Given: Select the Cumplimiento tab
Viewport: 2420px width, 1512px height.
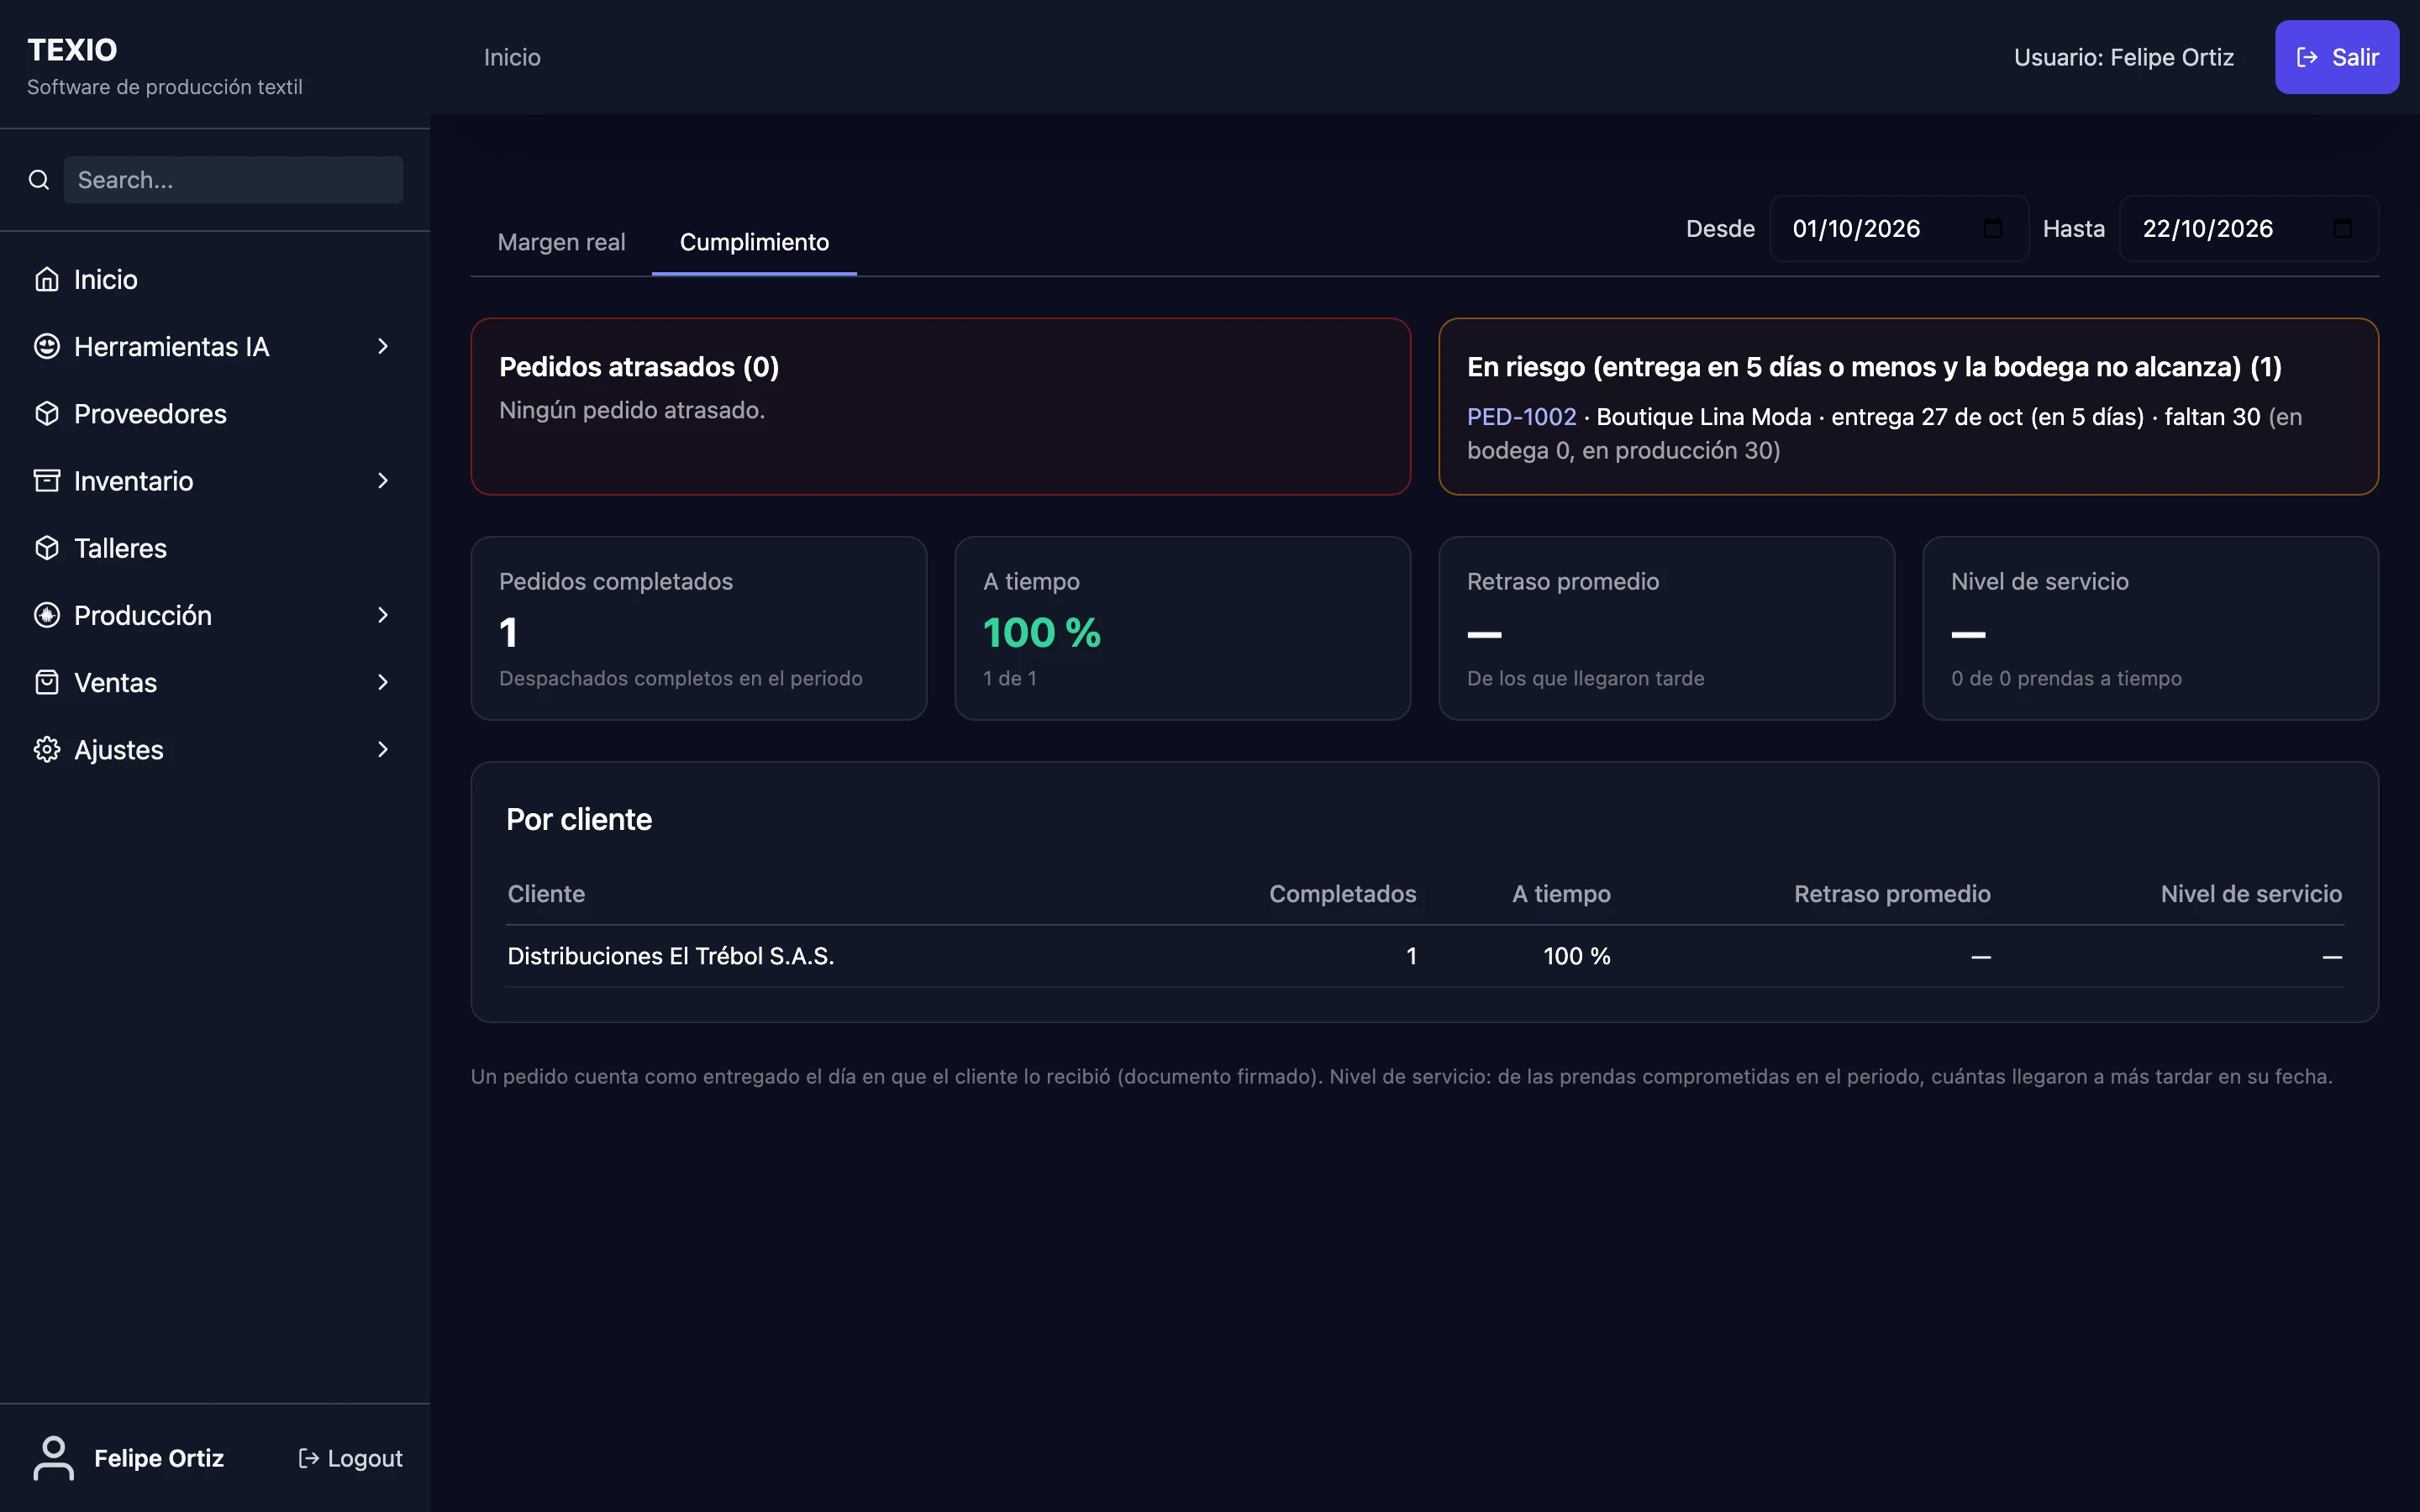Looking at the screenshot, I should [x=754, y=242].
